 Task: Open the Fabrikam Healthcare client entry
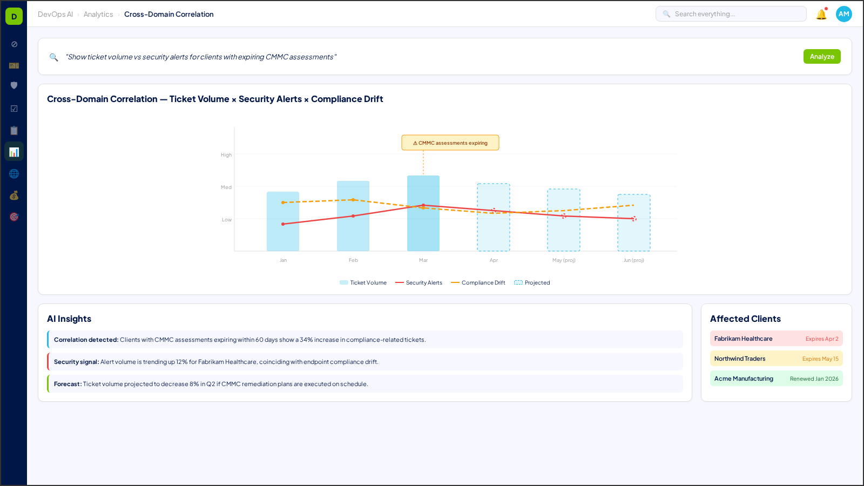point(776,339)
